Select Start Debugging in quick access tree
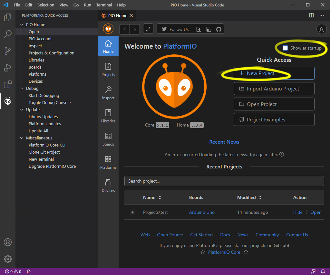Image resolution: width=330 pixels, height=275 pixels. (44, 95)
